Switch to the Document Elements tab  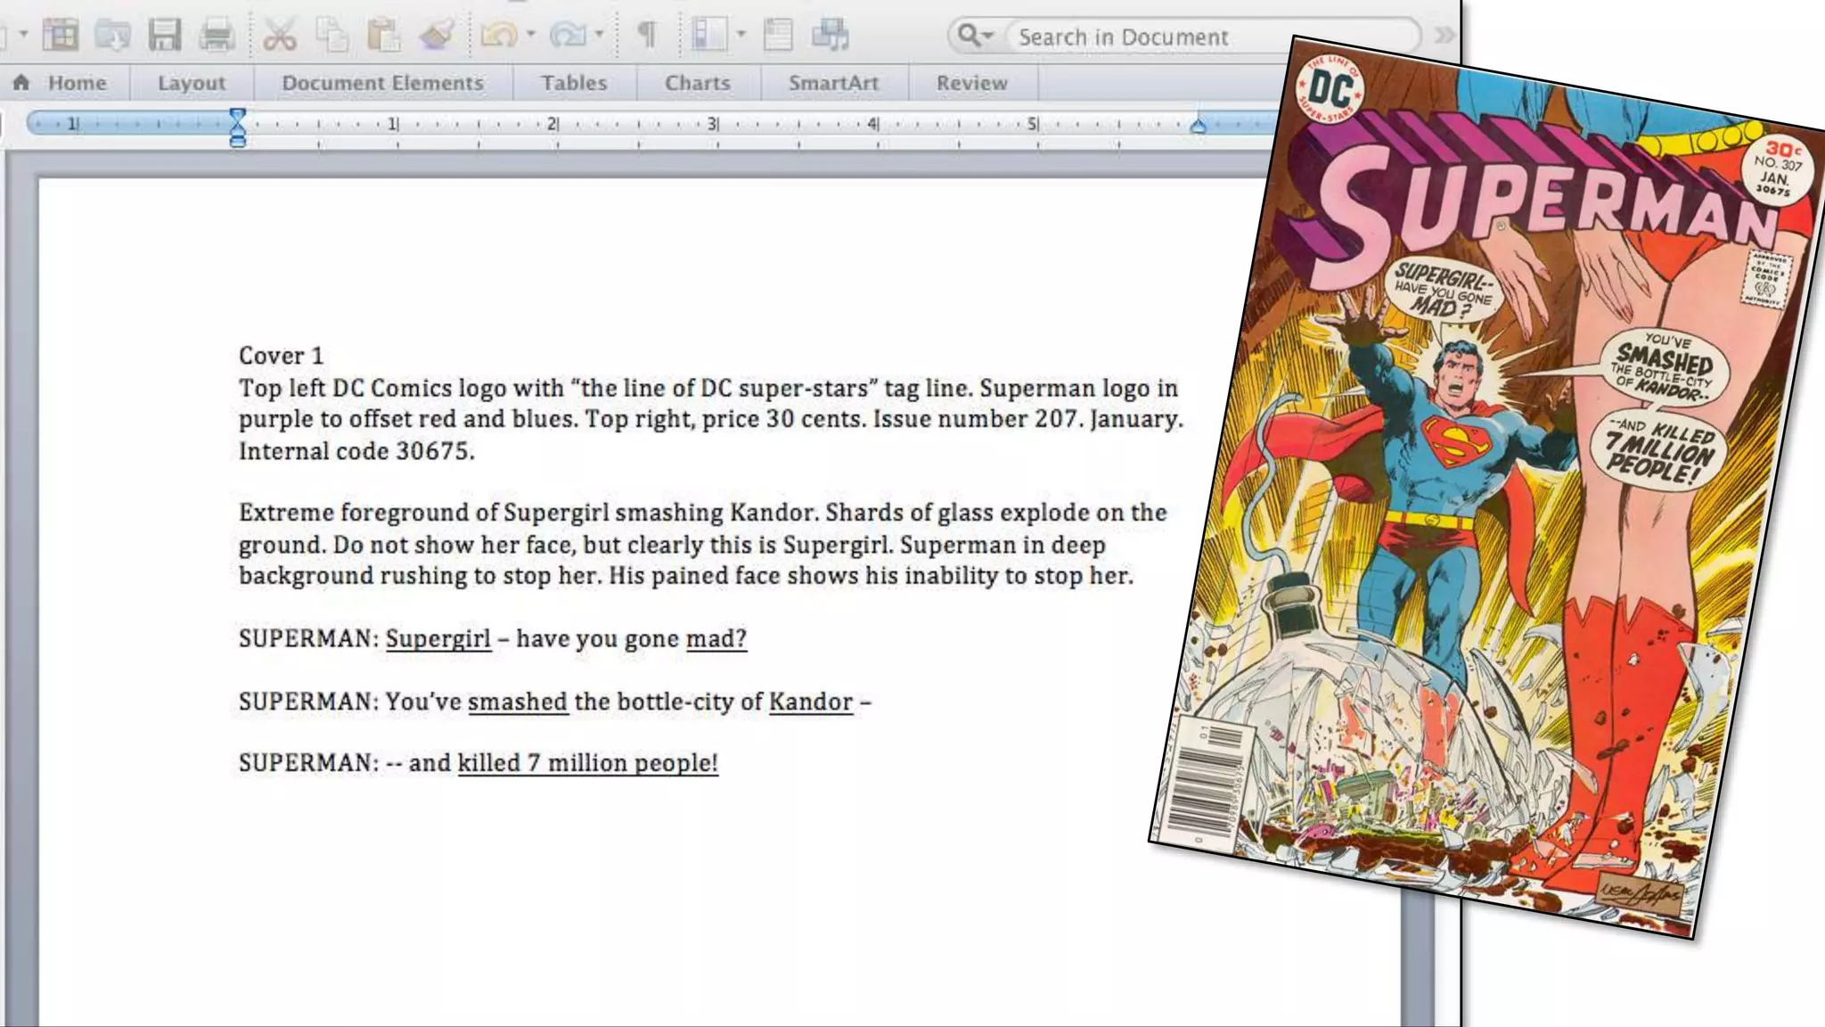[382, 83]
